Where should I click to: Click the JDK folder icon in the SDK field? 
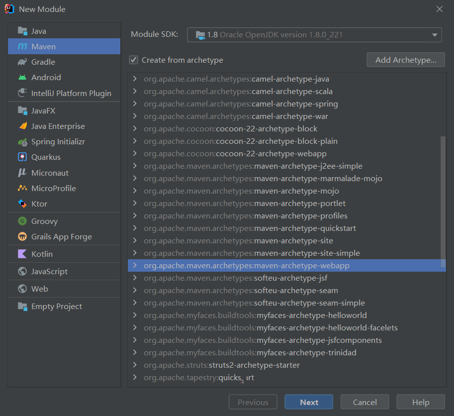(200, 35)
